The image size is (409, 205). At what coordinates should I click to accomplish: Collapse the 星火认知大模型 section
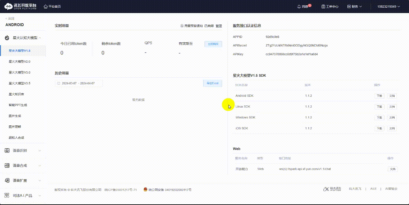pyautogui.click(x=40, y=38)
